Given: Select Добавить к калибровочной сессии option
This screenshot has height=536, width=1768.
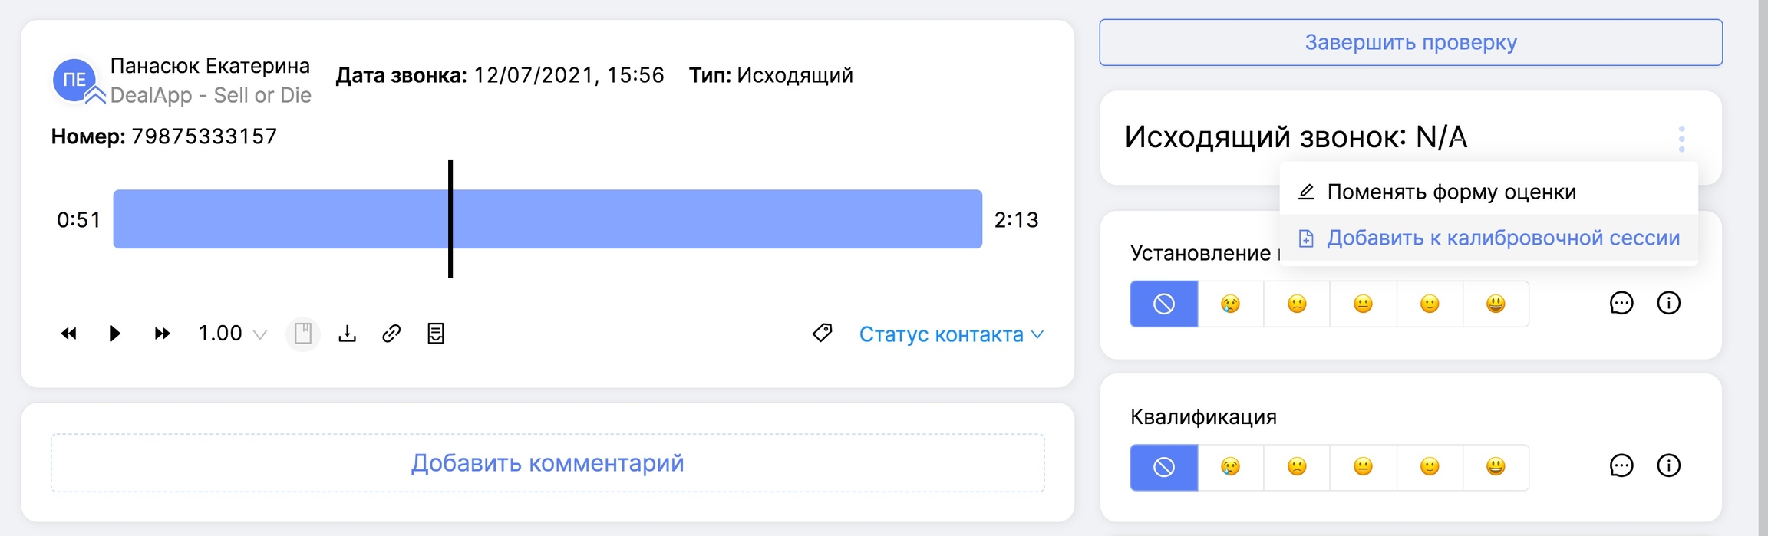Looking at the screenshot, I should [1502, 238].
